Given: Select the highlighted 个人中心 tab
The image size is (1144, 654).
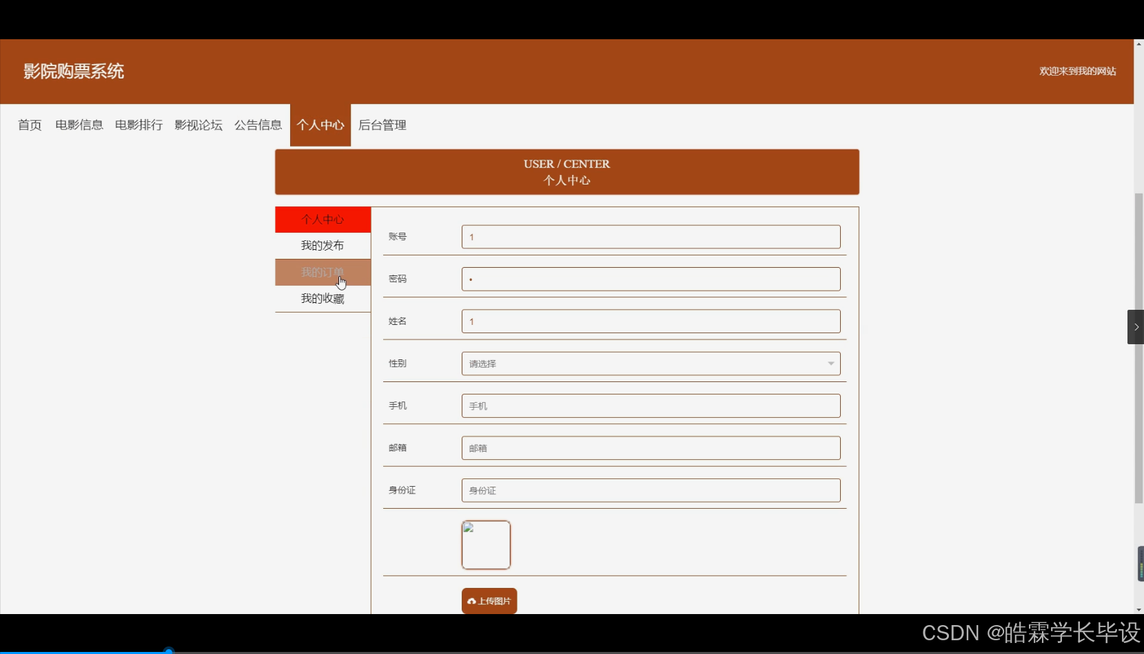Looking at the screenshot, I should coord(323,219).
